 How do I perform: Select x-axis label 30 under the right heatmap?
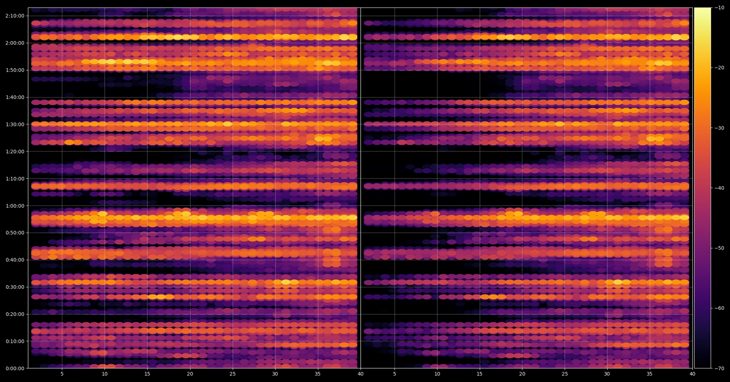click(607, 374)
